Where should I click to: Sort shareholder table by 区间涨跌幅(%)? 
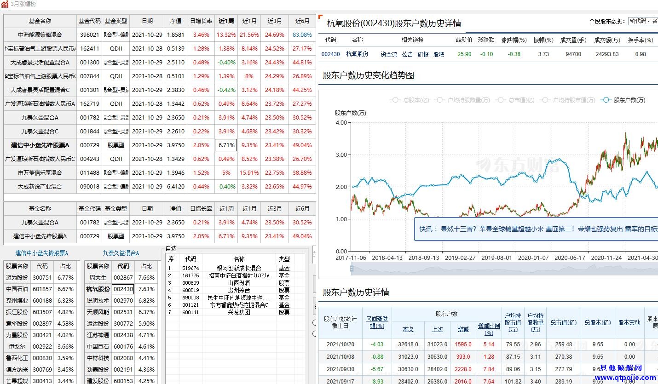coord(377,322)
